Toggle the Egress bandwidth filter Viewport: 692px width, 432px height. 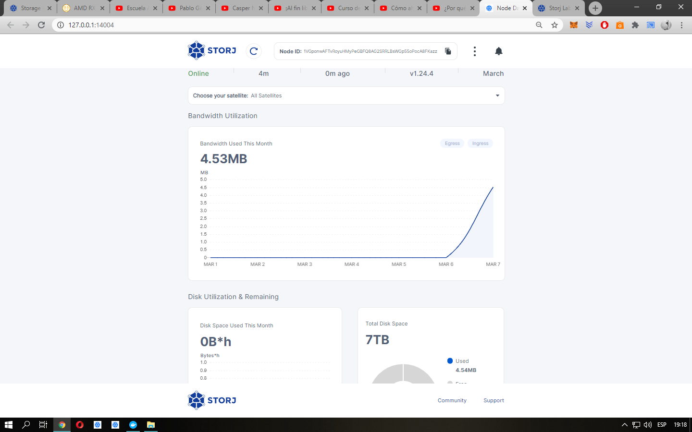point(452,144)
